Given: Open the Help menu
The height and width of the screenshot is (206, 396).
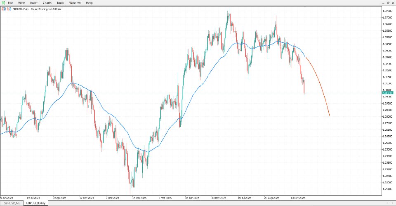Looking at the screenshot, I should pos(89,2).
